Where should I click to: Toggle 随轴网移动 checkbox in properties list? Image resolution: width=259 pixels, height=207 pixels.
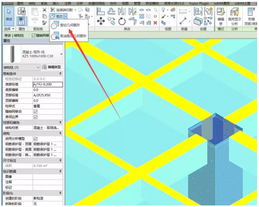(x=35, y=112)
